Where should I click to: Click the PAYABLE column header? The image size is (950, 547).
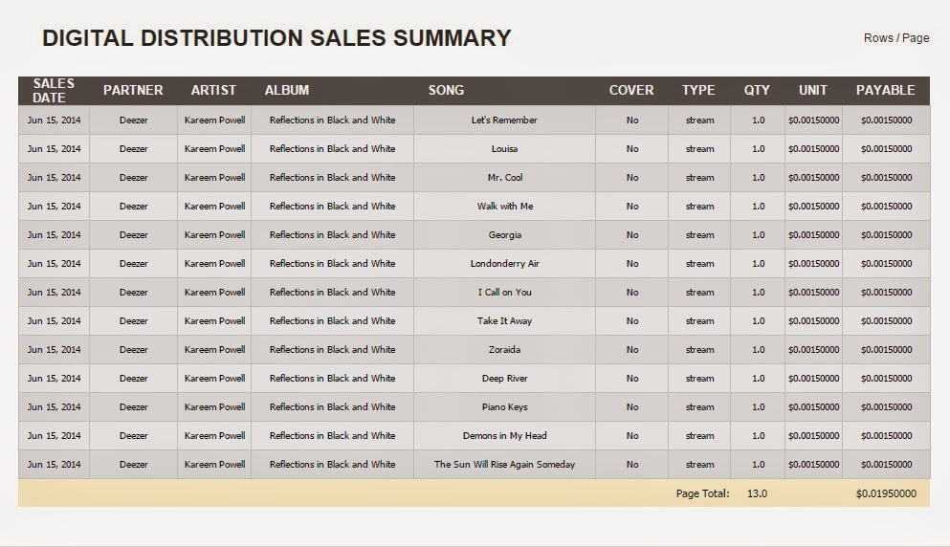885,91
